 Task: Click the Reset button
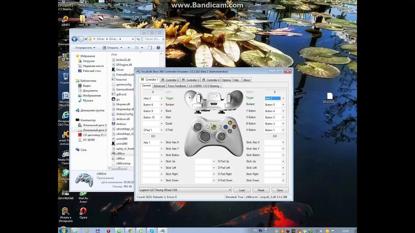[261, 190]
